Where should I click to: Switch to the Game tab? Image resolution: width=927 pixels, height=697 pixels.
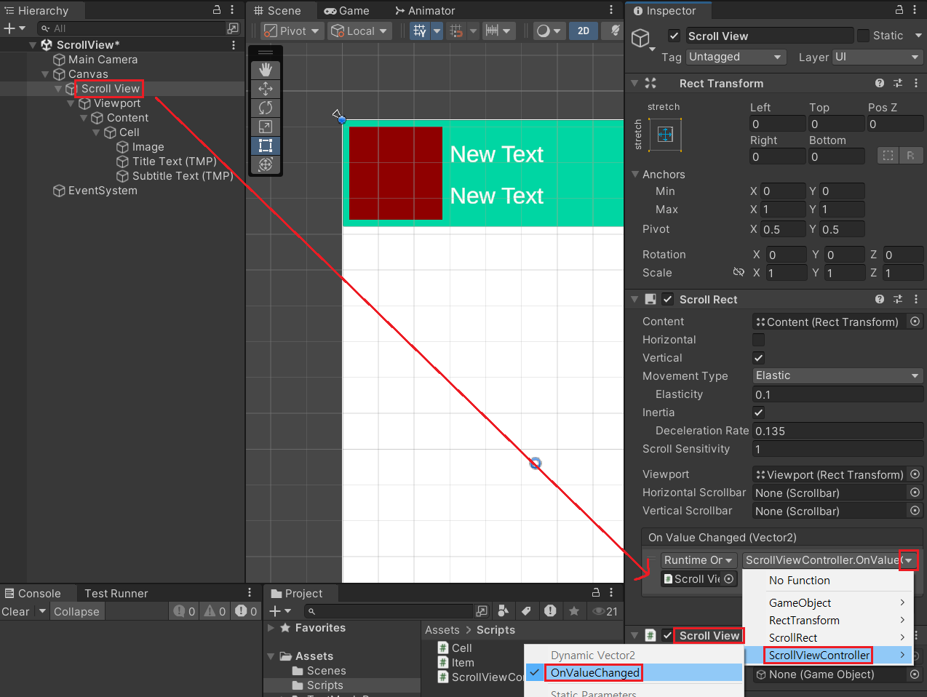pos(346,10)
